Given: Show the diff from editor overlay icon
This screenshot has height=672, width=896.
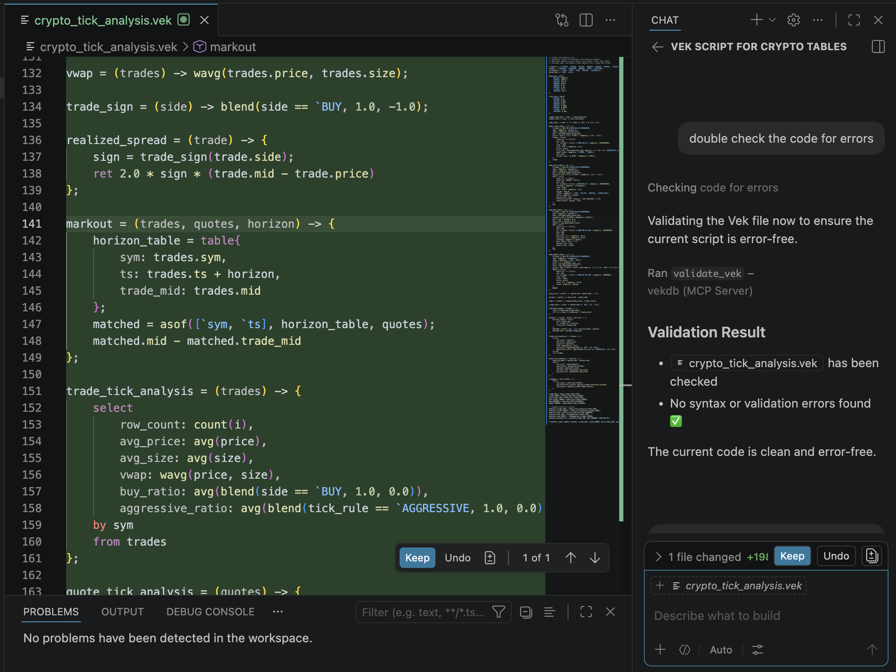Looking at the screenshot, I should click(x=490, y=558).
